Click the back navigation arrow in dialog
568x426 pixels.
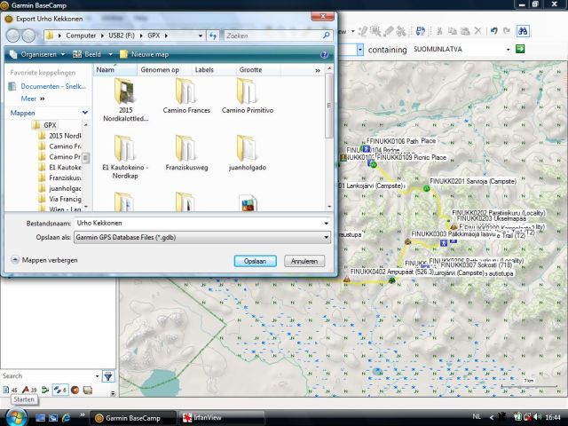(x=14, y=35)
